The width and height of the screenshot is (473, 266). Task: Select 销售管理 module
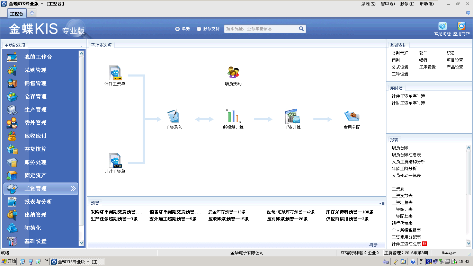[x=35, y=83]
